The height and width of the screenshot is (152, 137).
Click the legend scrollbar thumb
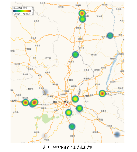[33, 11]
